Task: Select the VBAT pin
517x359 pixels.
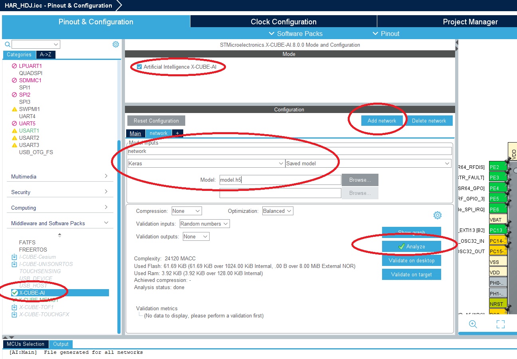Action: coord(498,219)
